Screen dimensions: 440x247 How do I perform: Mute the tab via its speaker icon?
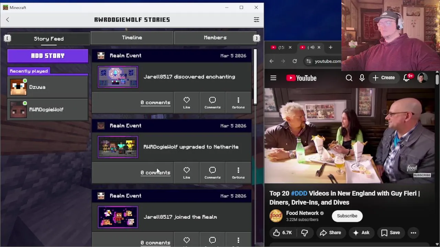(312, 47)
